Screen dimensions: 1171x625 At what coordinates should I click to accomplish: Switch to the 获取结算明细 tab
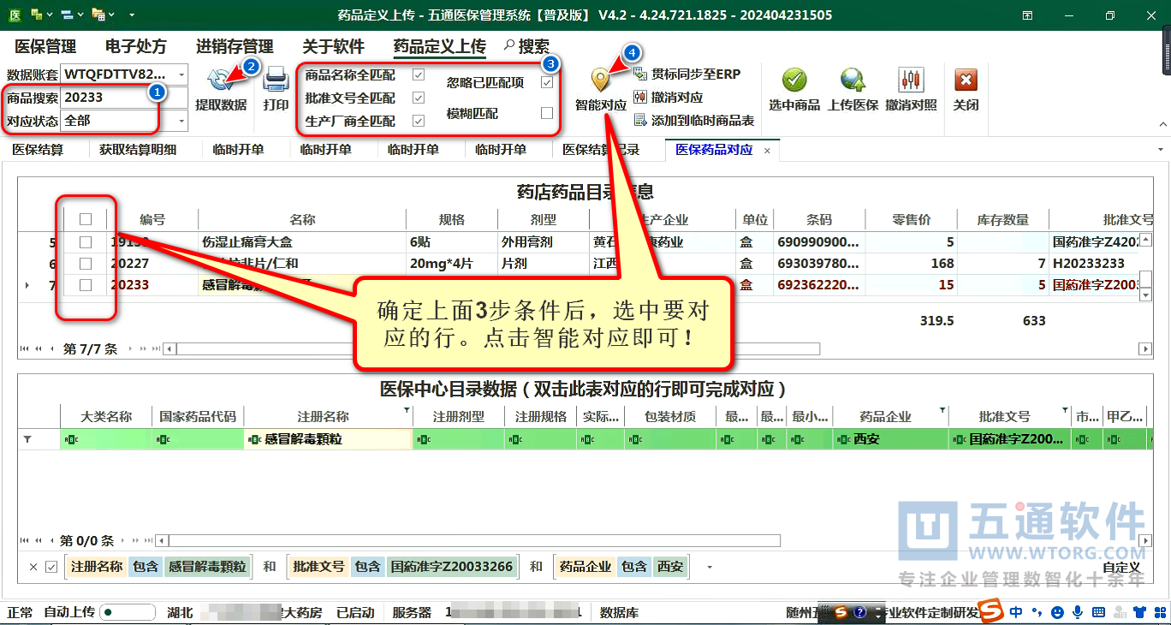[138, 149]
